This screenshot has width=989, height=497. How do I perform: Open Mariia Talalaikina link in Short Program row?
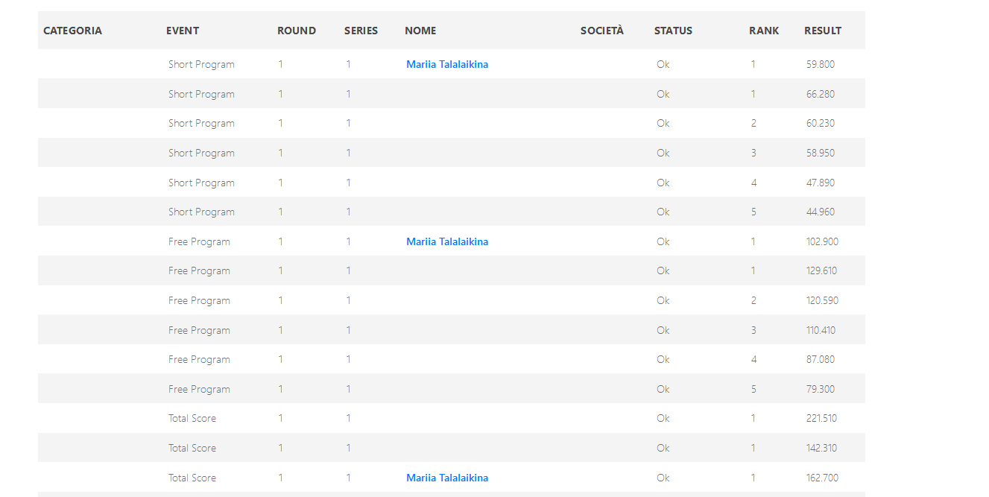[x=447, y=64]
